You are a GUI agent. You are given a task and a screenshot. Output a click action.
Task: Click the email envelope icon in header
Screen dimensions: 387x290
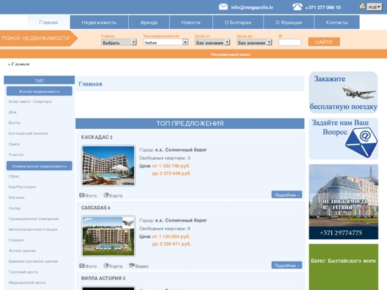[x=223, y=7]
